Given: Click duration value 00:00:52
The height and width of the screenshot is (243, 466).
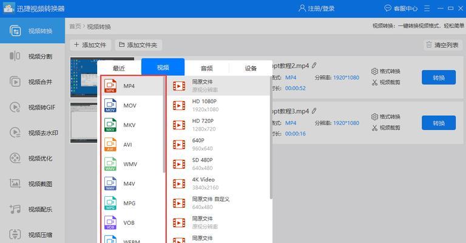Looking at the screenshot, I should [295, 88].
